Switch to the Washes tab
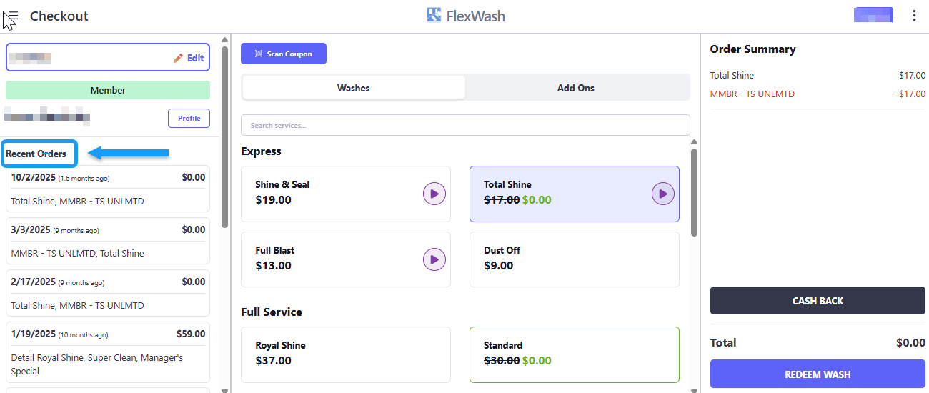The height and width of the screenshot is (393, 929). tap(354, 88)
